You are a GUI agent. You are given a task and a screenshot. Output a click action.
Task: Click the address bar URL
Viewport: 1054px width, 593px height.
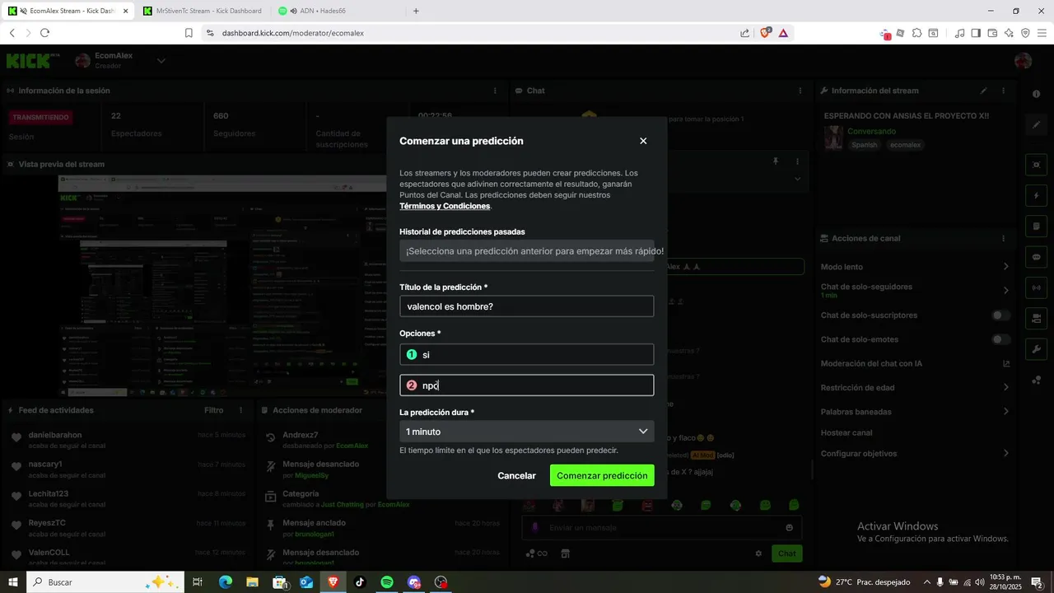(x=292, y=33)
